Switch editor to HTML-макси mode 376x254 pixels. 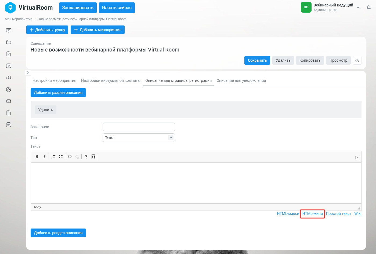coord(288,213)
